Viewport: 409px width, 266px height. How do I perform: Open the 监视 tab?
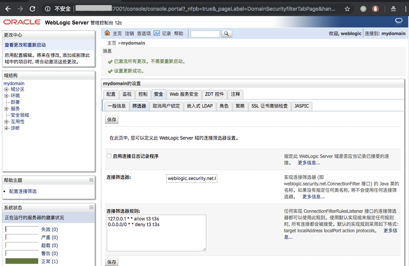coord(127,94)
